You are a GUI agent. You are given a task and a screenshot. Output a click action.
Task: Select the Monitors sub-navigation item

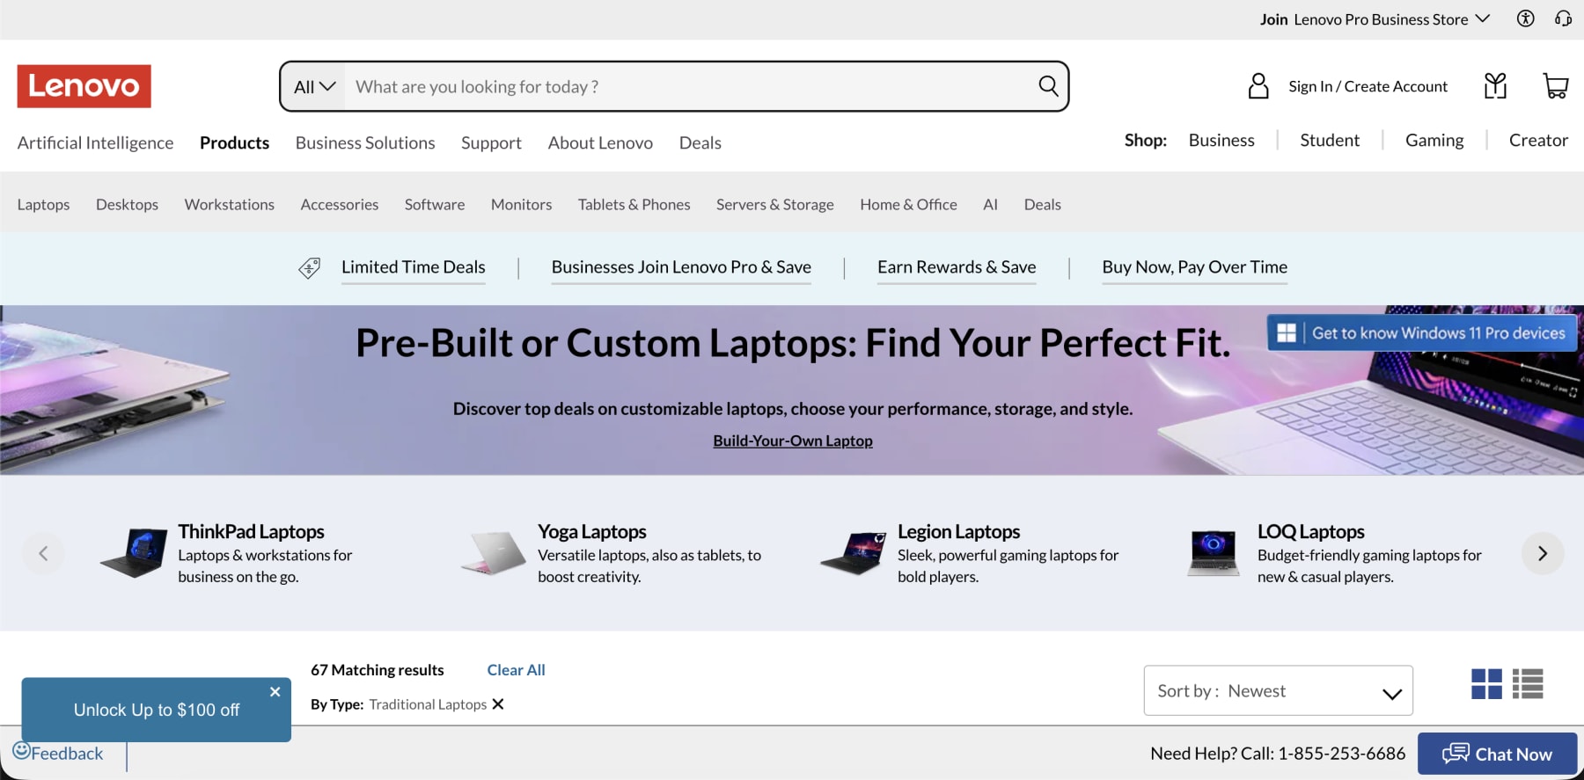coord(521,204)
